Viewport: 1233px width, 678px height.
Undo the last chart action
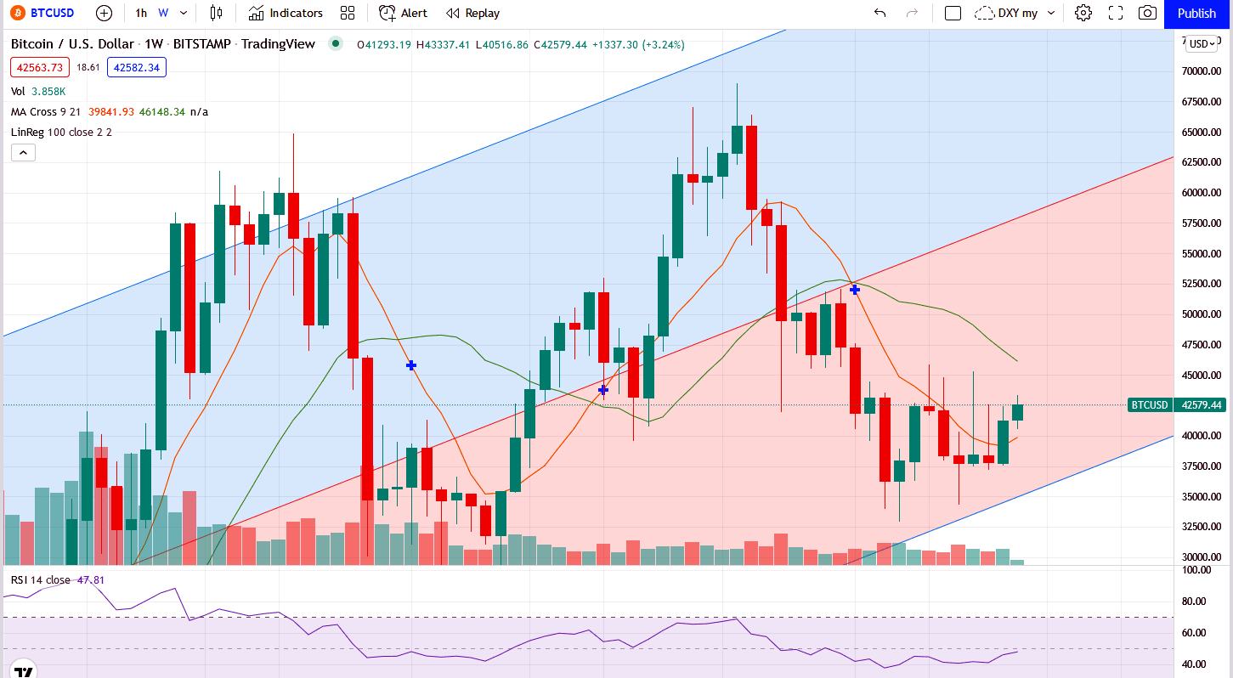[880, 13]
